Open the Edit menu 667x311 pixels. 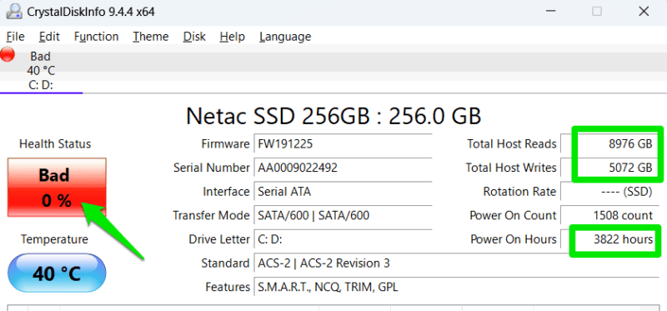coord(49,37)
